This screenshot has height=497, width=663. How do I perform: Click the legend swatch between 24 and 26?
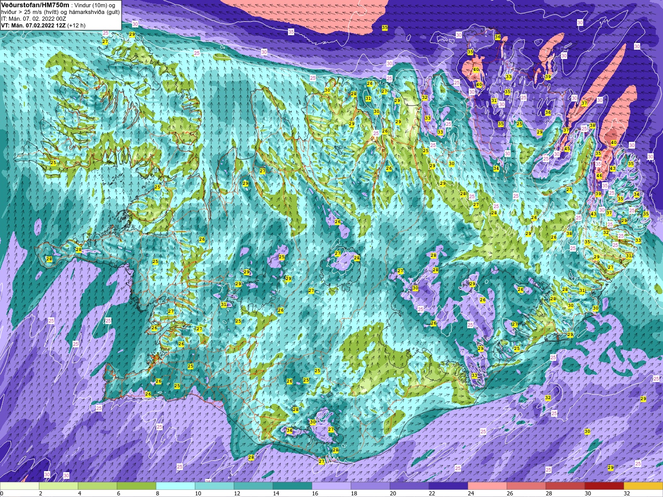(487, 486)
